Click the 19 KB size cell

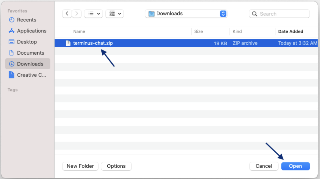point(220,43)
